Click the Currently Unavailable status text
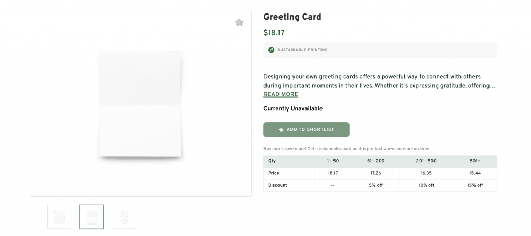This screenshot has height=236, width=531. coord(293,109)
